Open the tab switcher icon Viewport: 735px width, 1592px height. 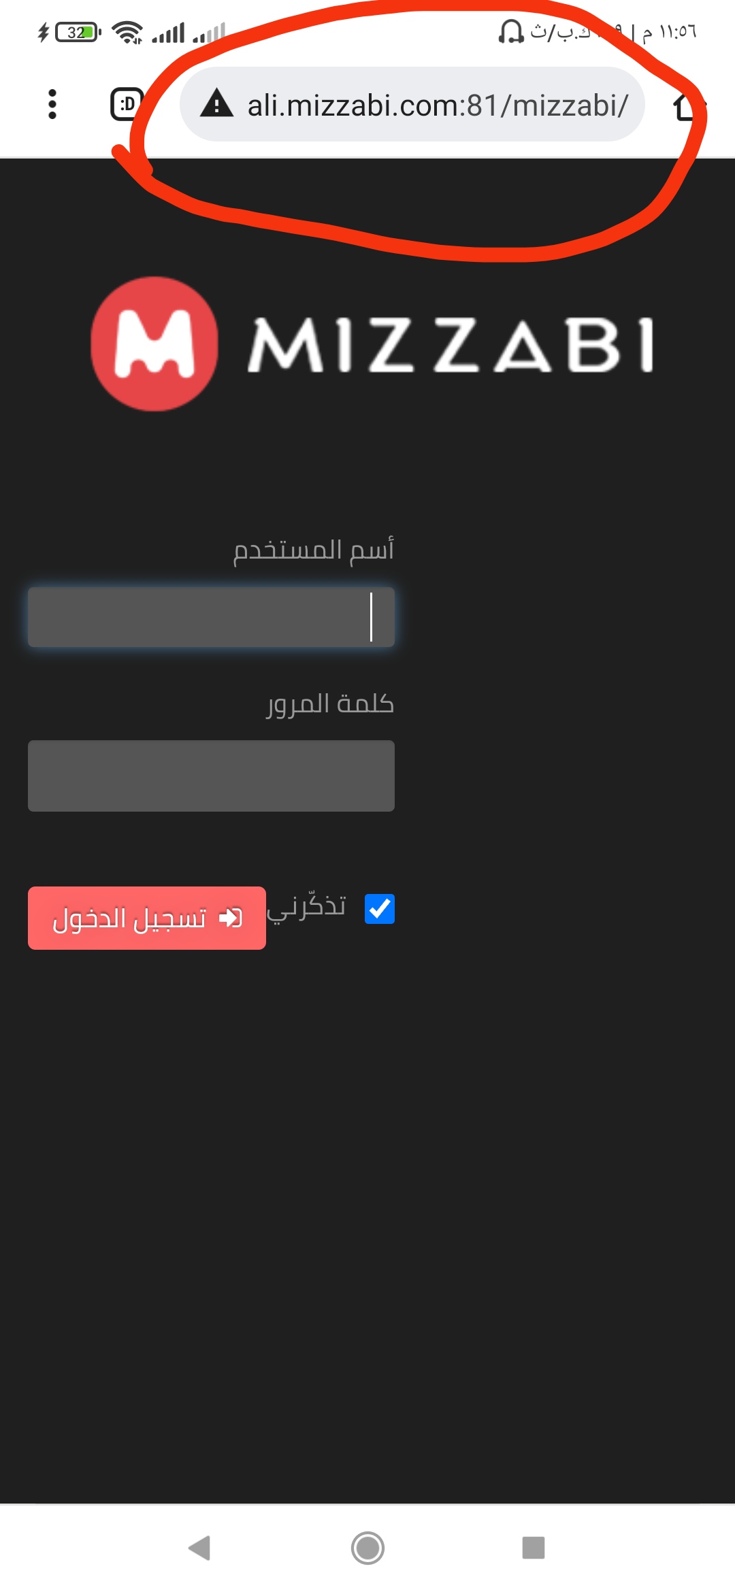point(127,104)
